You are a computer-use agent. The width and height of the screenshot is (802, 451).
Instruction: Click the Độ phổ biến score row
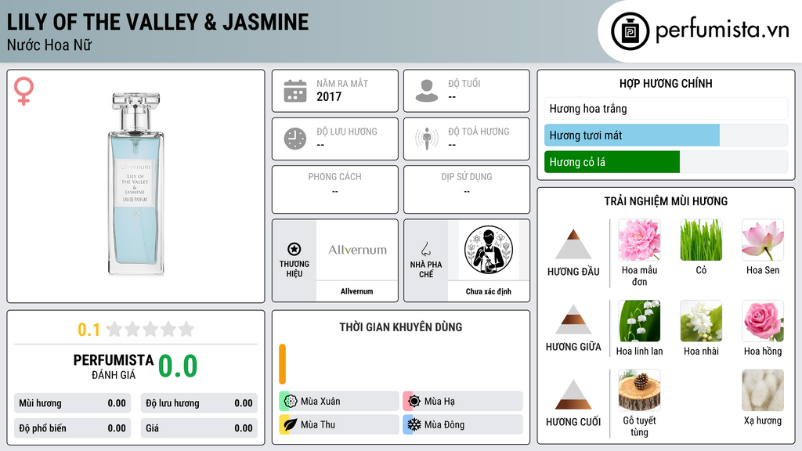pyautogui.click(x=73, y=428)
